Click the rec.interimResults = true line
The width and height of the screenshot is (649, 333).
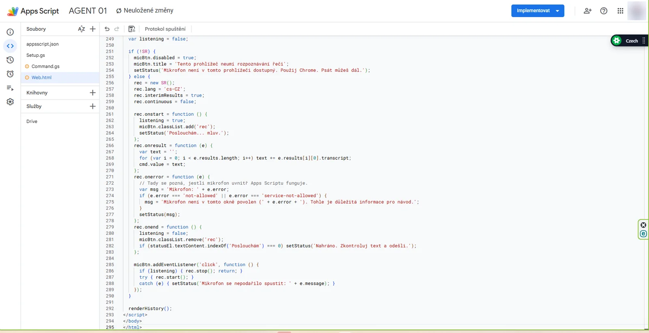[x=169, y=95]
